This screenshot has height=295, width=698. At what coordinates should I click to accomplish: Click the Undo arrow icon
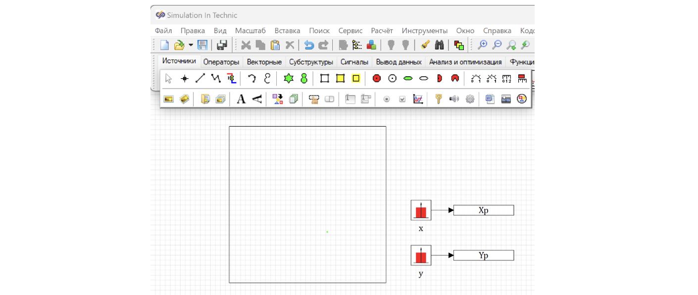click(x=309, y=45)
